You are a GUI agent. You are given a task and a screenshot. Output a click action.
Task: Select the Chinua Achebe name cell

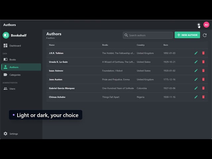tap(57, 97)
